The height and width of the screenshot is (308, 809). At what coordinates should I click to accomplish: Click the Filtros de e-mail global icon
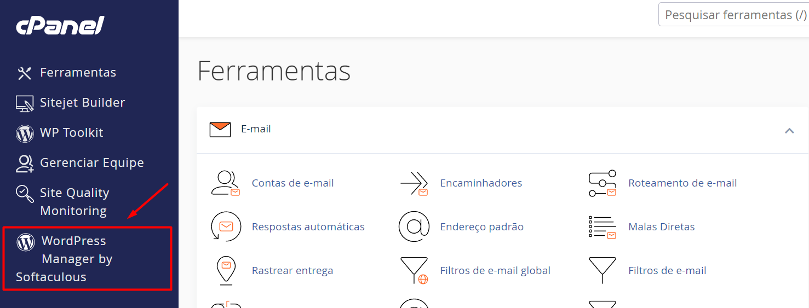[414, 270]
